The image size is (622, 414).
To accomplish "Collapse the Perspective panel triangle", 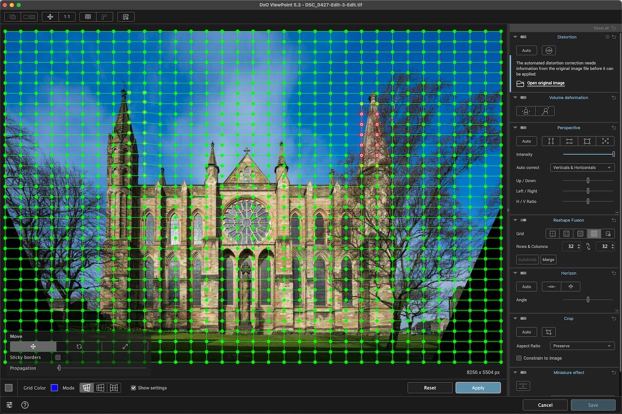I will [515, 127].
